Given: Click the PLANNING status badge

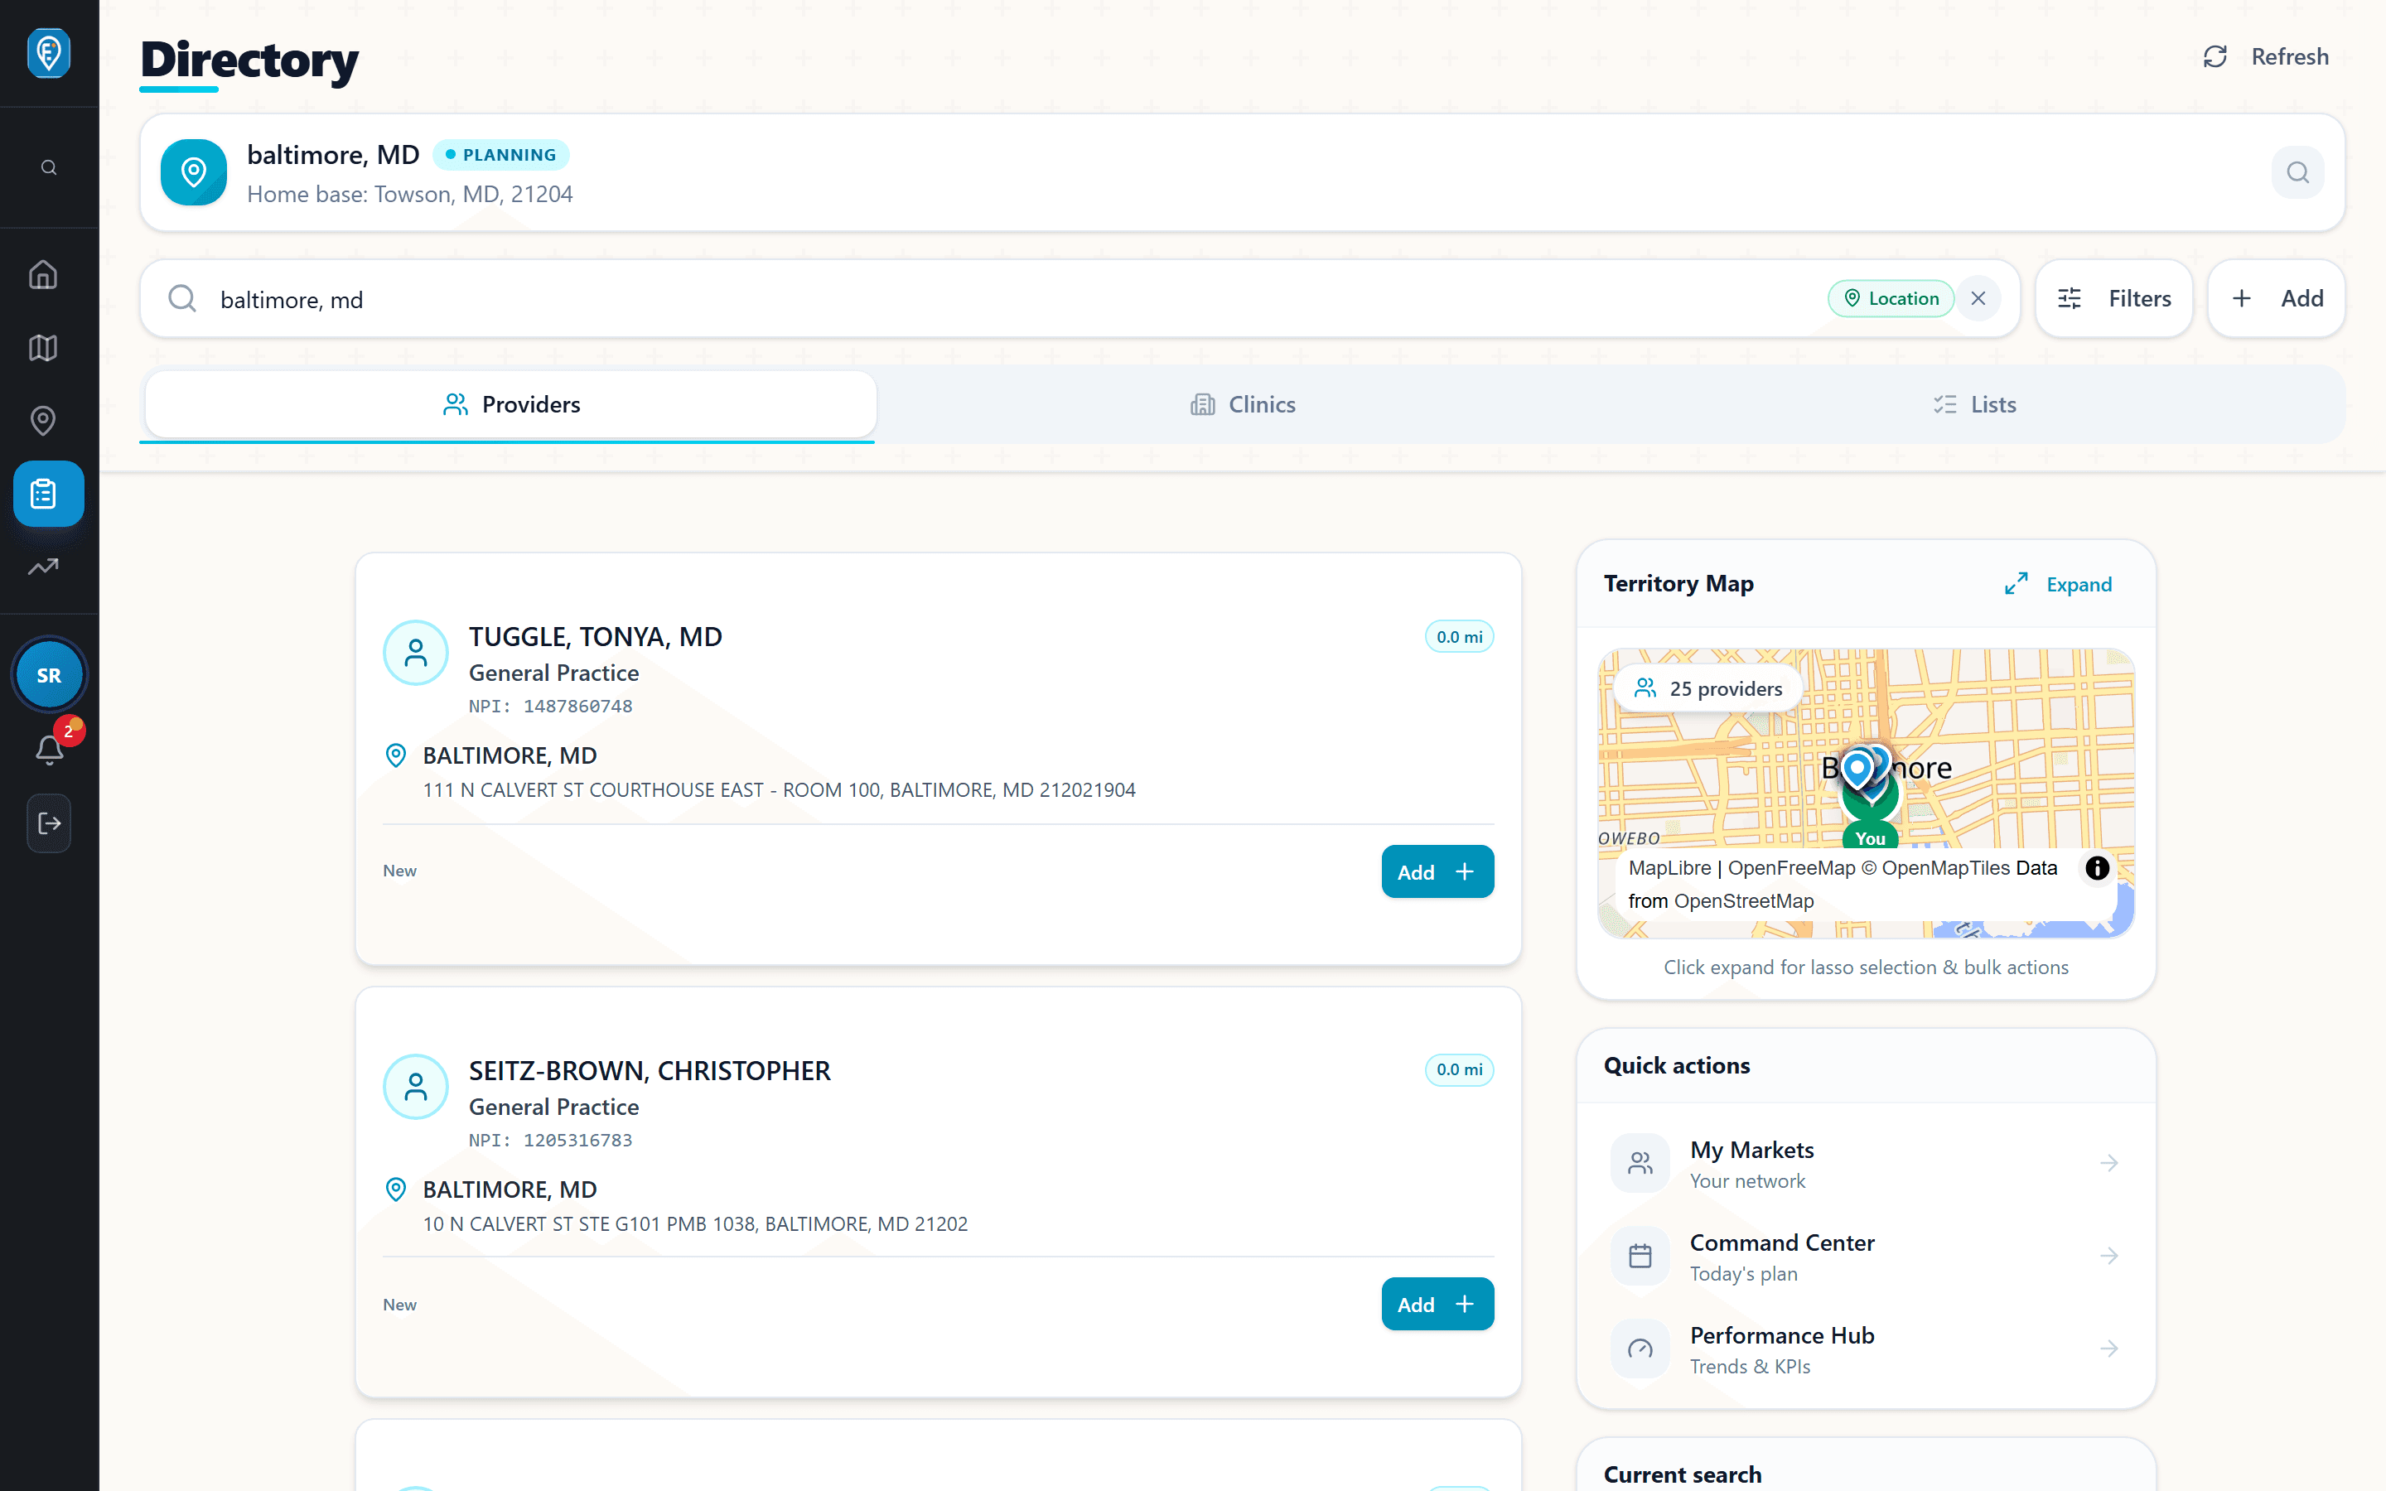Looking at the screenshot, I should [x=501, y=155].
